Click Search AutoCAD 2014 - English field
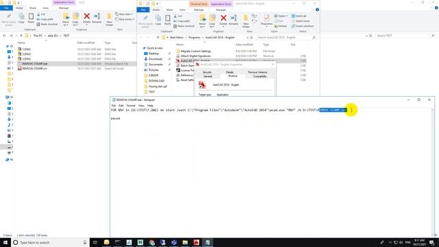This screenshot has width=439, height=247. pos(287,38)
